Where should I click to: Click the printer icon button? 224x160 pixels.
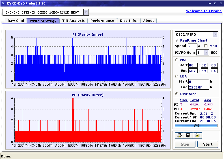[x=179, y=136]
